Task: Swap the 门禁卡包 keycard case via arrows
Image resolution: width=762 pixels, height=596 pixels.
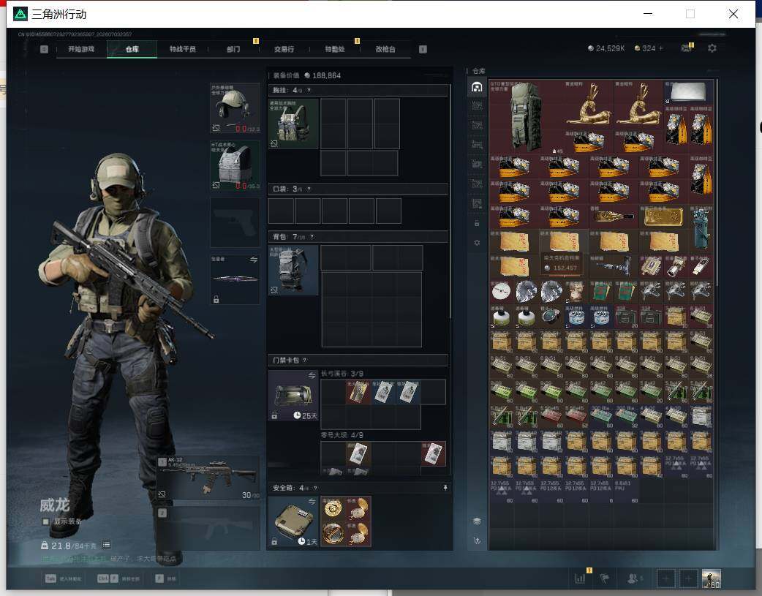Action: (x=312, y=375)
